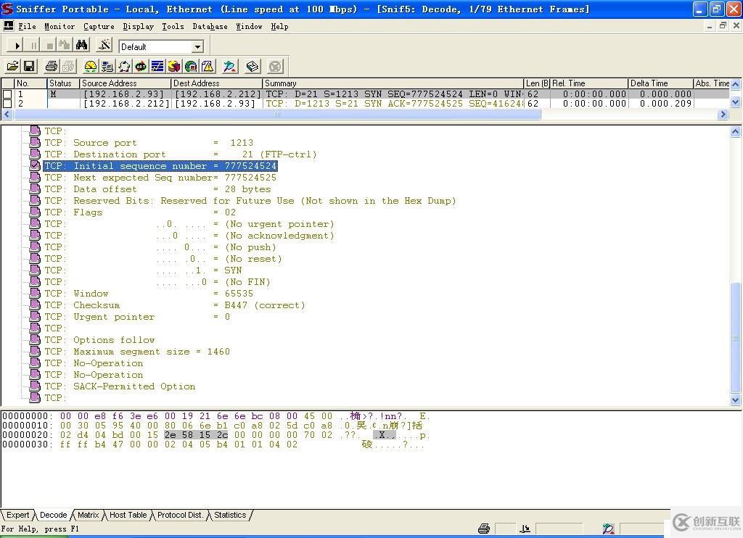Click decode pane scroll-up arrow
The width and height of the screenshot is (743, 538).
coord(736,132)
